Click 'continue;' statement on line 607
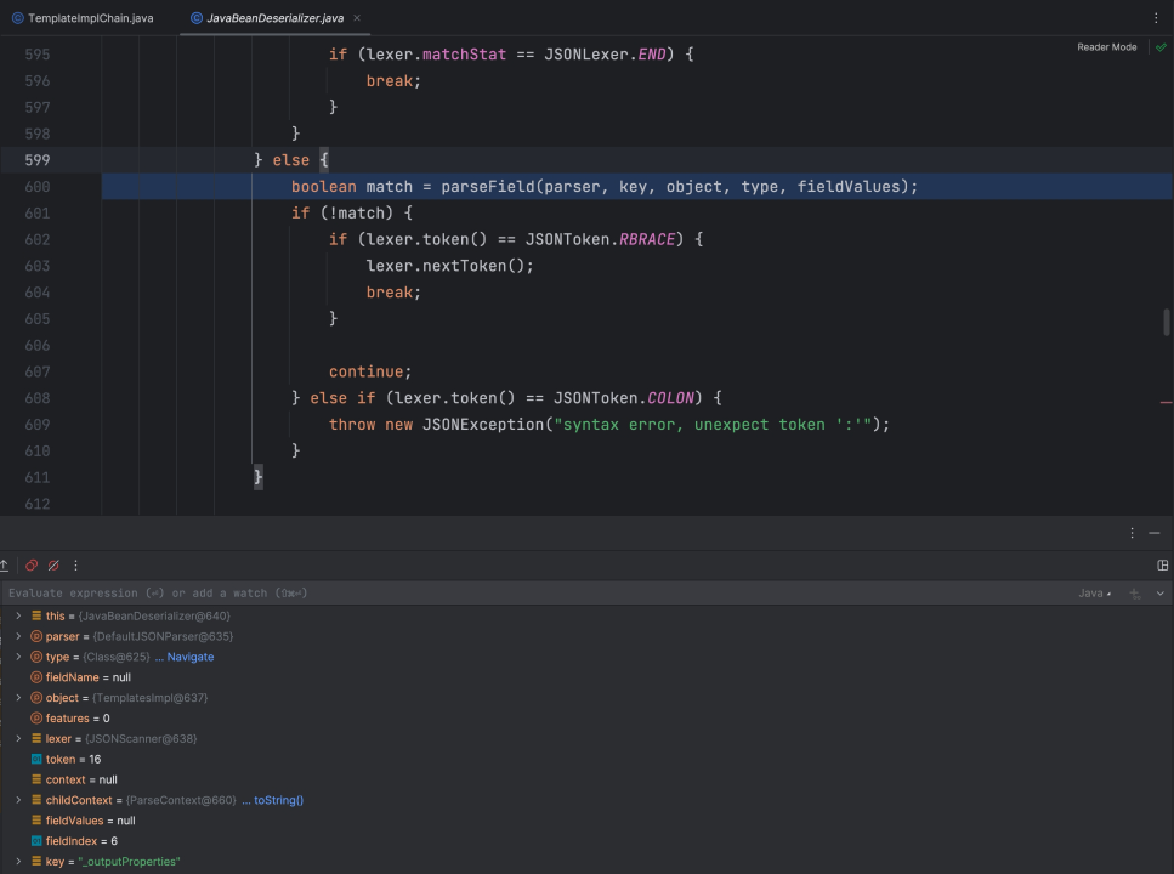1174x874 pixels. pyautogui.click(x=370, y=371)
